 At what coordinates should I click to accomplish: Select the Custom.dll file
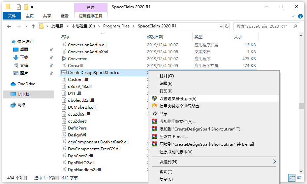[78, 79]
